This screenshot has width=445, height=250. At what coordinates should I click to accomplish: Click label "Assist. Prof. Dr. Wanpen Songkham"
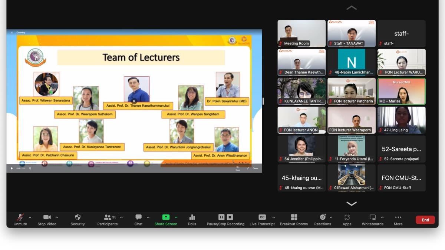(193, 114)
